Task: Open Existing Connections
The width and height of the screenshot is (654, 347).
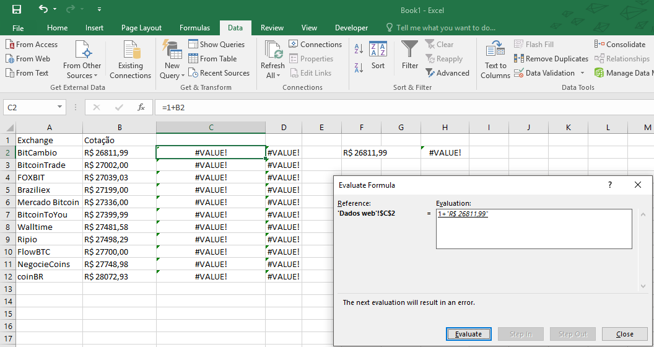Action: [130, 59]
